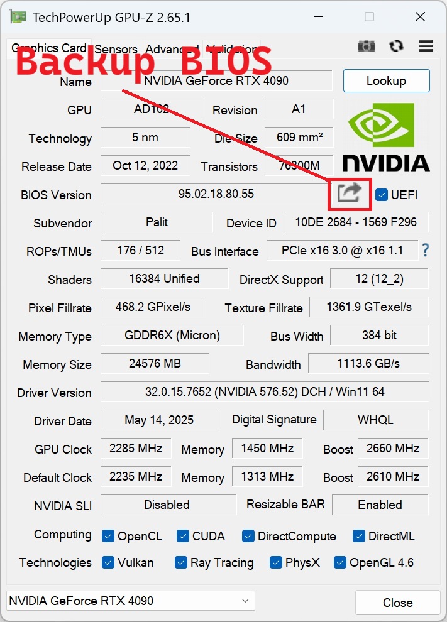447x622 pixels.
Task: Switch to the Sensors tab
Action: [x=116, y=49]
